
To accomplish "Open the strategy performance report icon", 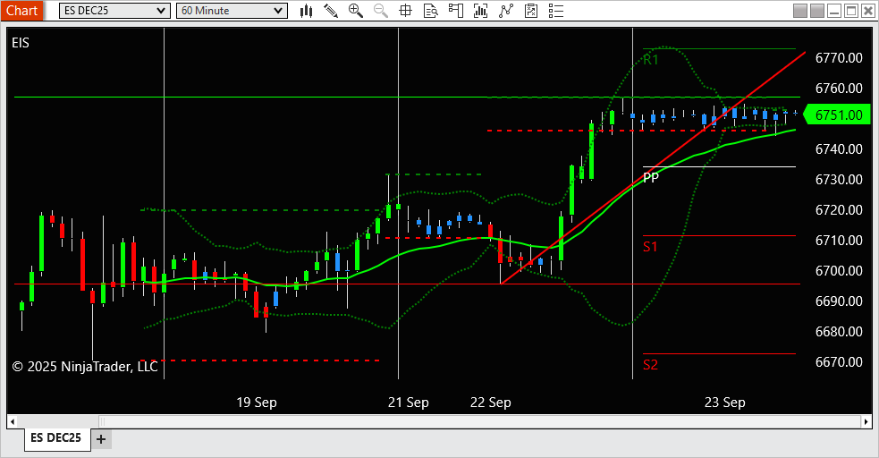I will coord(531,11).
